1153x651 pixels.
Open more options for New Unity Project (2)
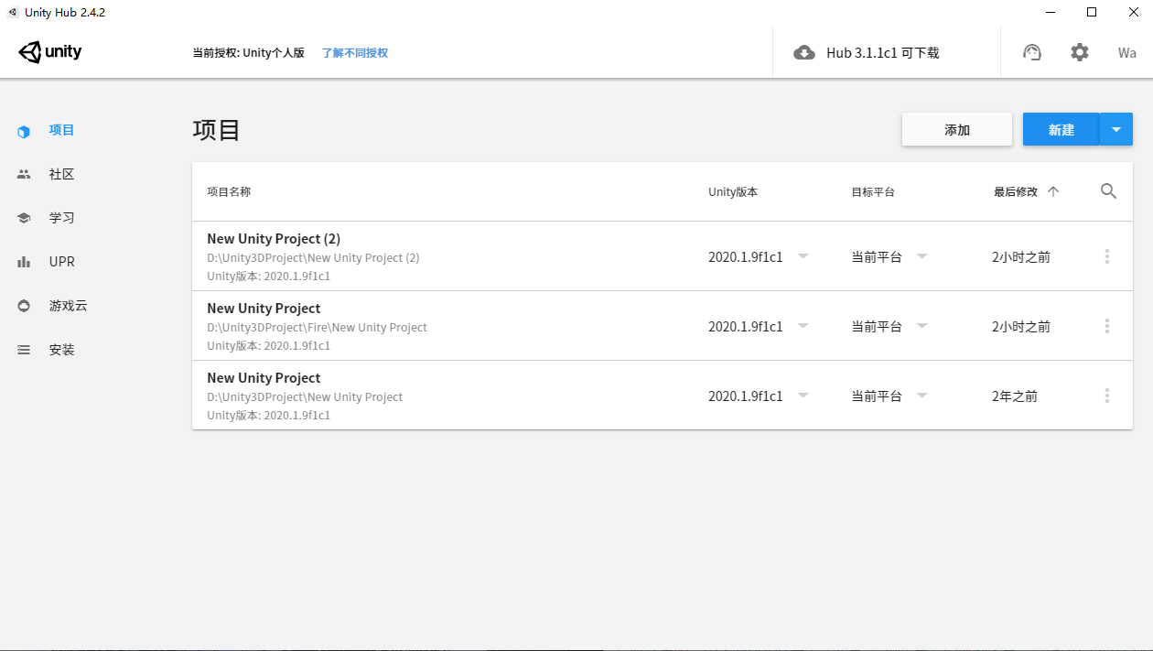pos(1107,257)
